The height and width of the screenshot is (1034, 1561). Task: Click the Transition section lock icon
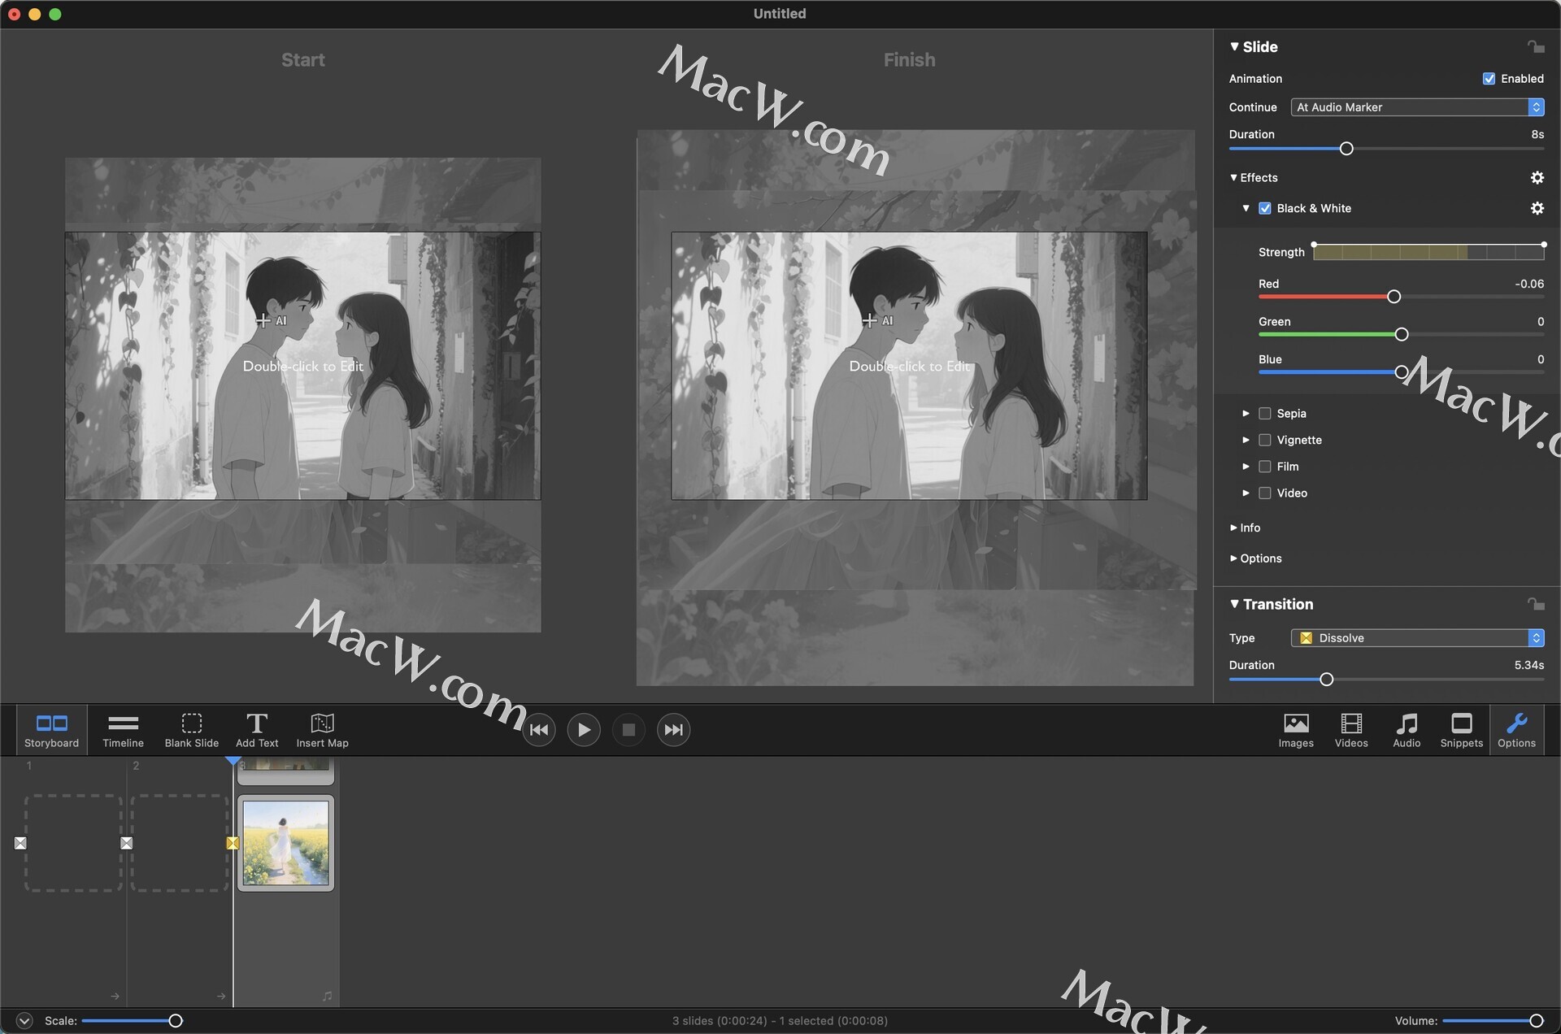(1536, 604)
